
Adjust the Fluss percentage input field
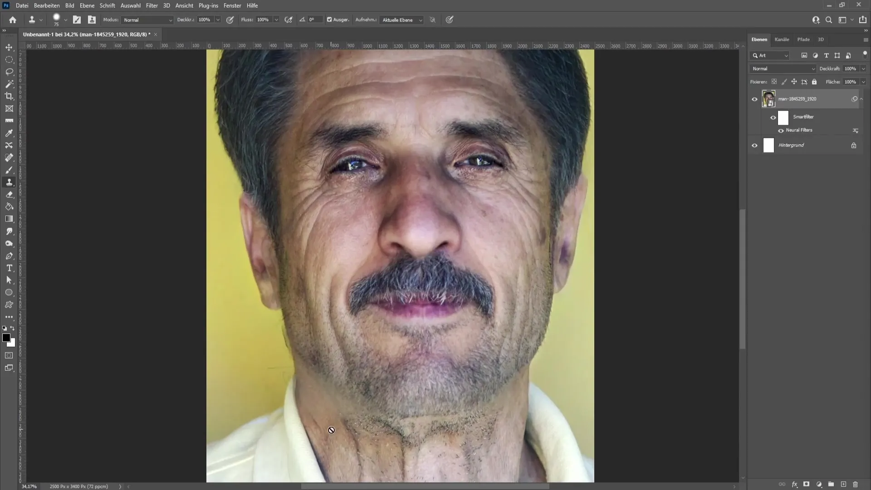(263, 20)
